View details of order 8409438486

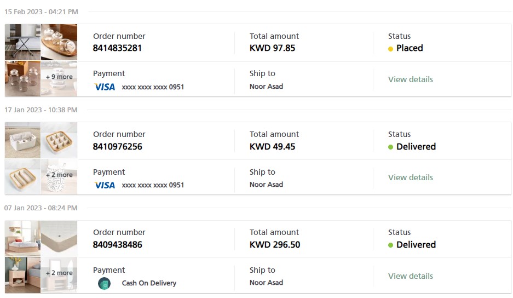point(410,276)
